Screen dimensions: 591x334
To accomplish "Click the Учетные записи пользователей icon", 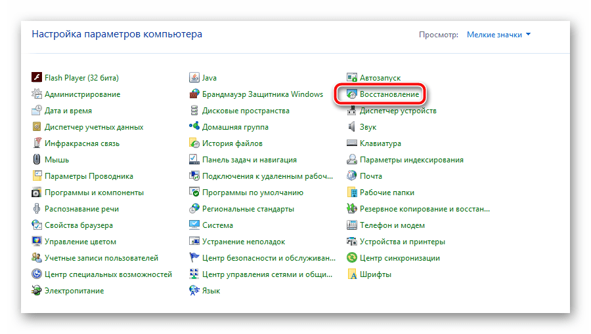I will (x=37, y=258).
